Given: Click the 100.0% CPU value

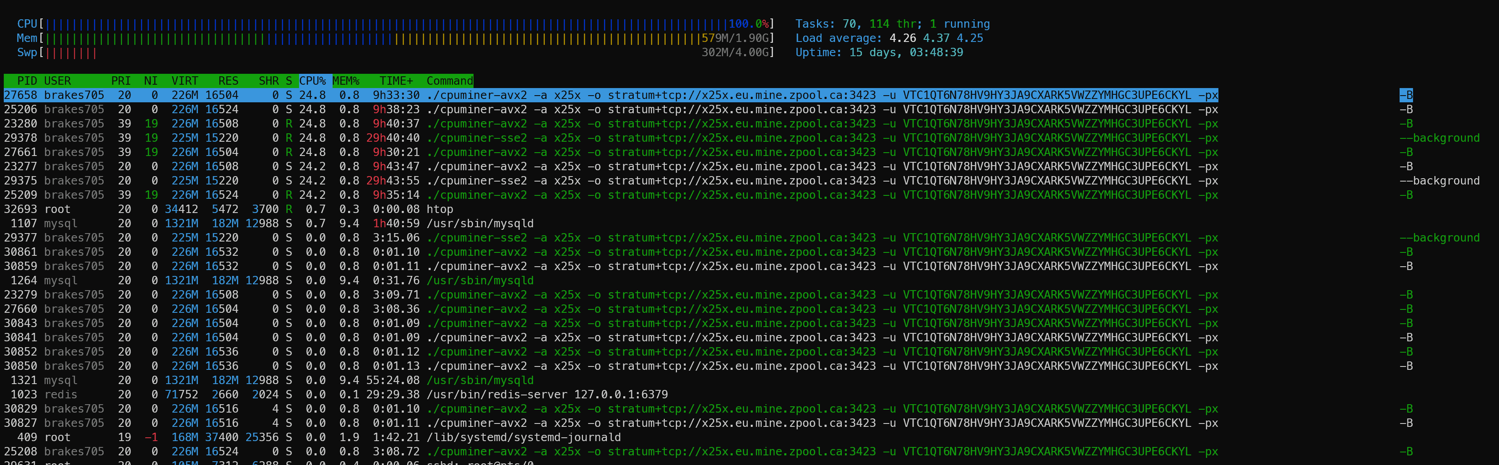Looking at the screenshot, I should (748, 24).
